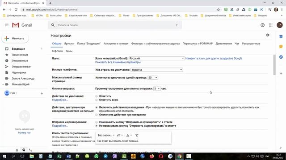Open the text color dropdown in style toolbar
This screenshot has width=286, height=160.
click(129, 135)
